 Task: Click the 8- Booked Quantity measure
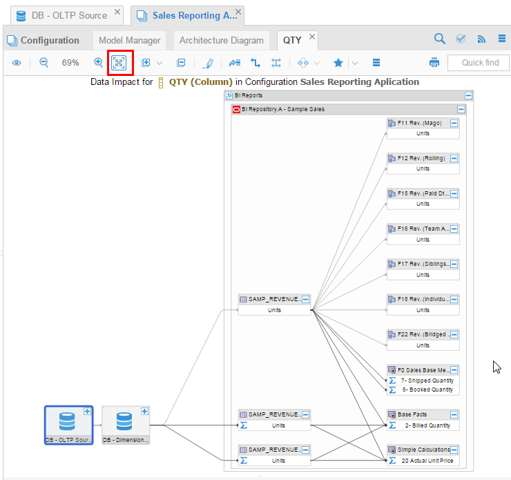tap(423, 390)
